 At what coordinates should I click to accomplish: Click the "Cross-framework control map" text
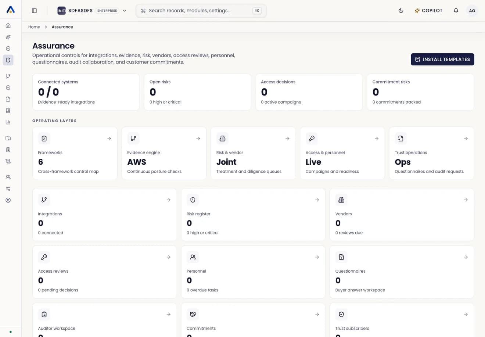(x=68, y=172)
